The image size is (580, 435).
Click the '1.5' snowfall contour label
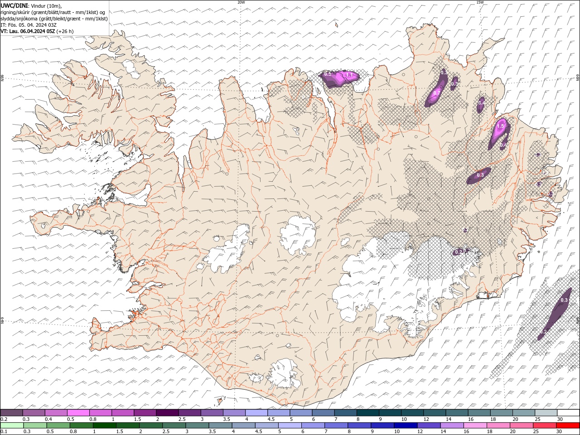pyautogui.click(x=501, y=126)
